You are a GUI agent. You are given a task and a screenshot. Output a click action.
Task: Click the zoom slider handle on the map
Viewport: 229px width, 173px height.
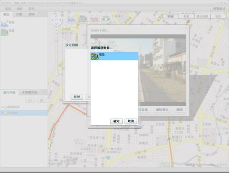point(57,74)
